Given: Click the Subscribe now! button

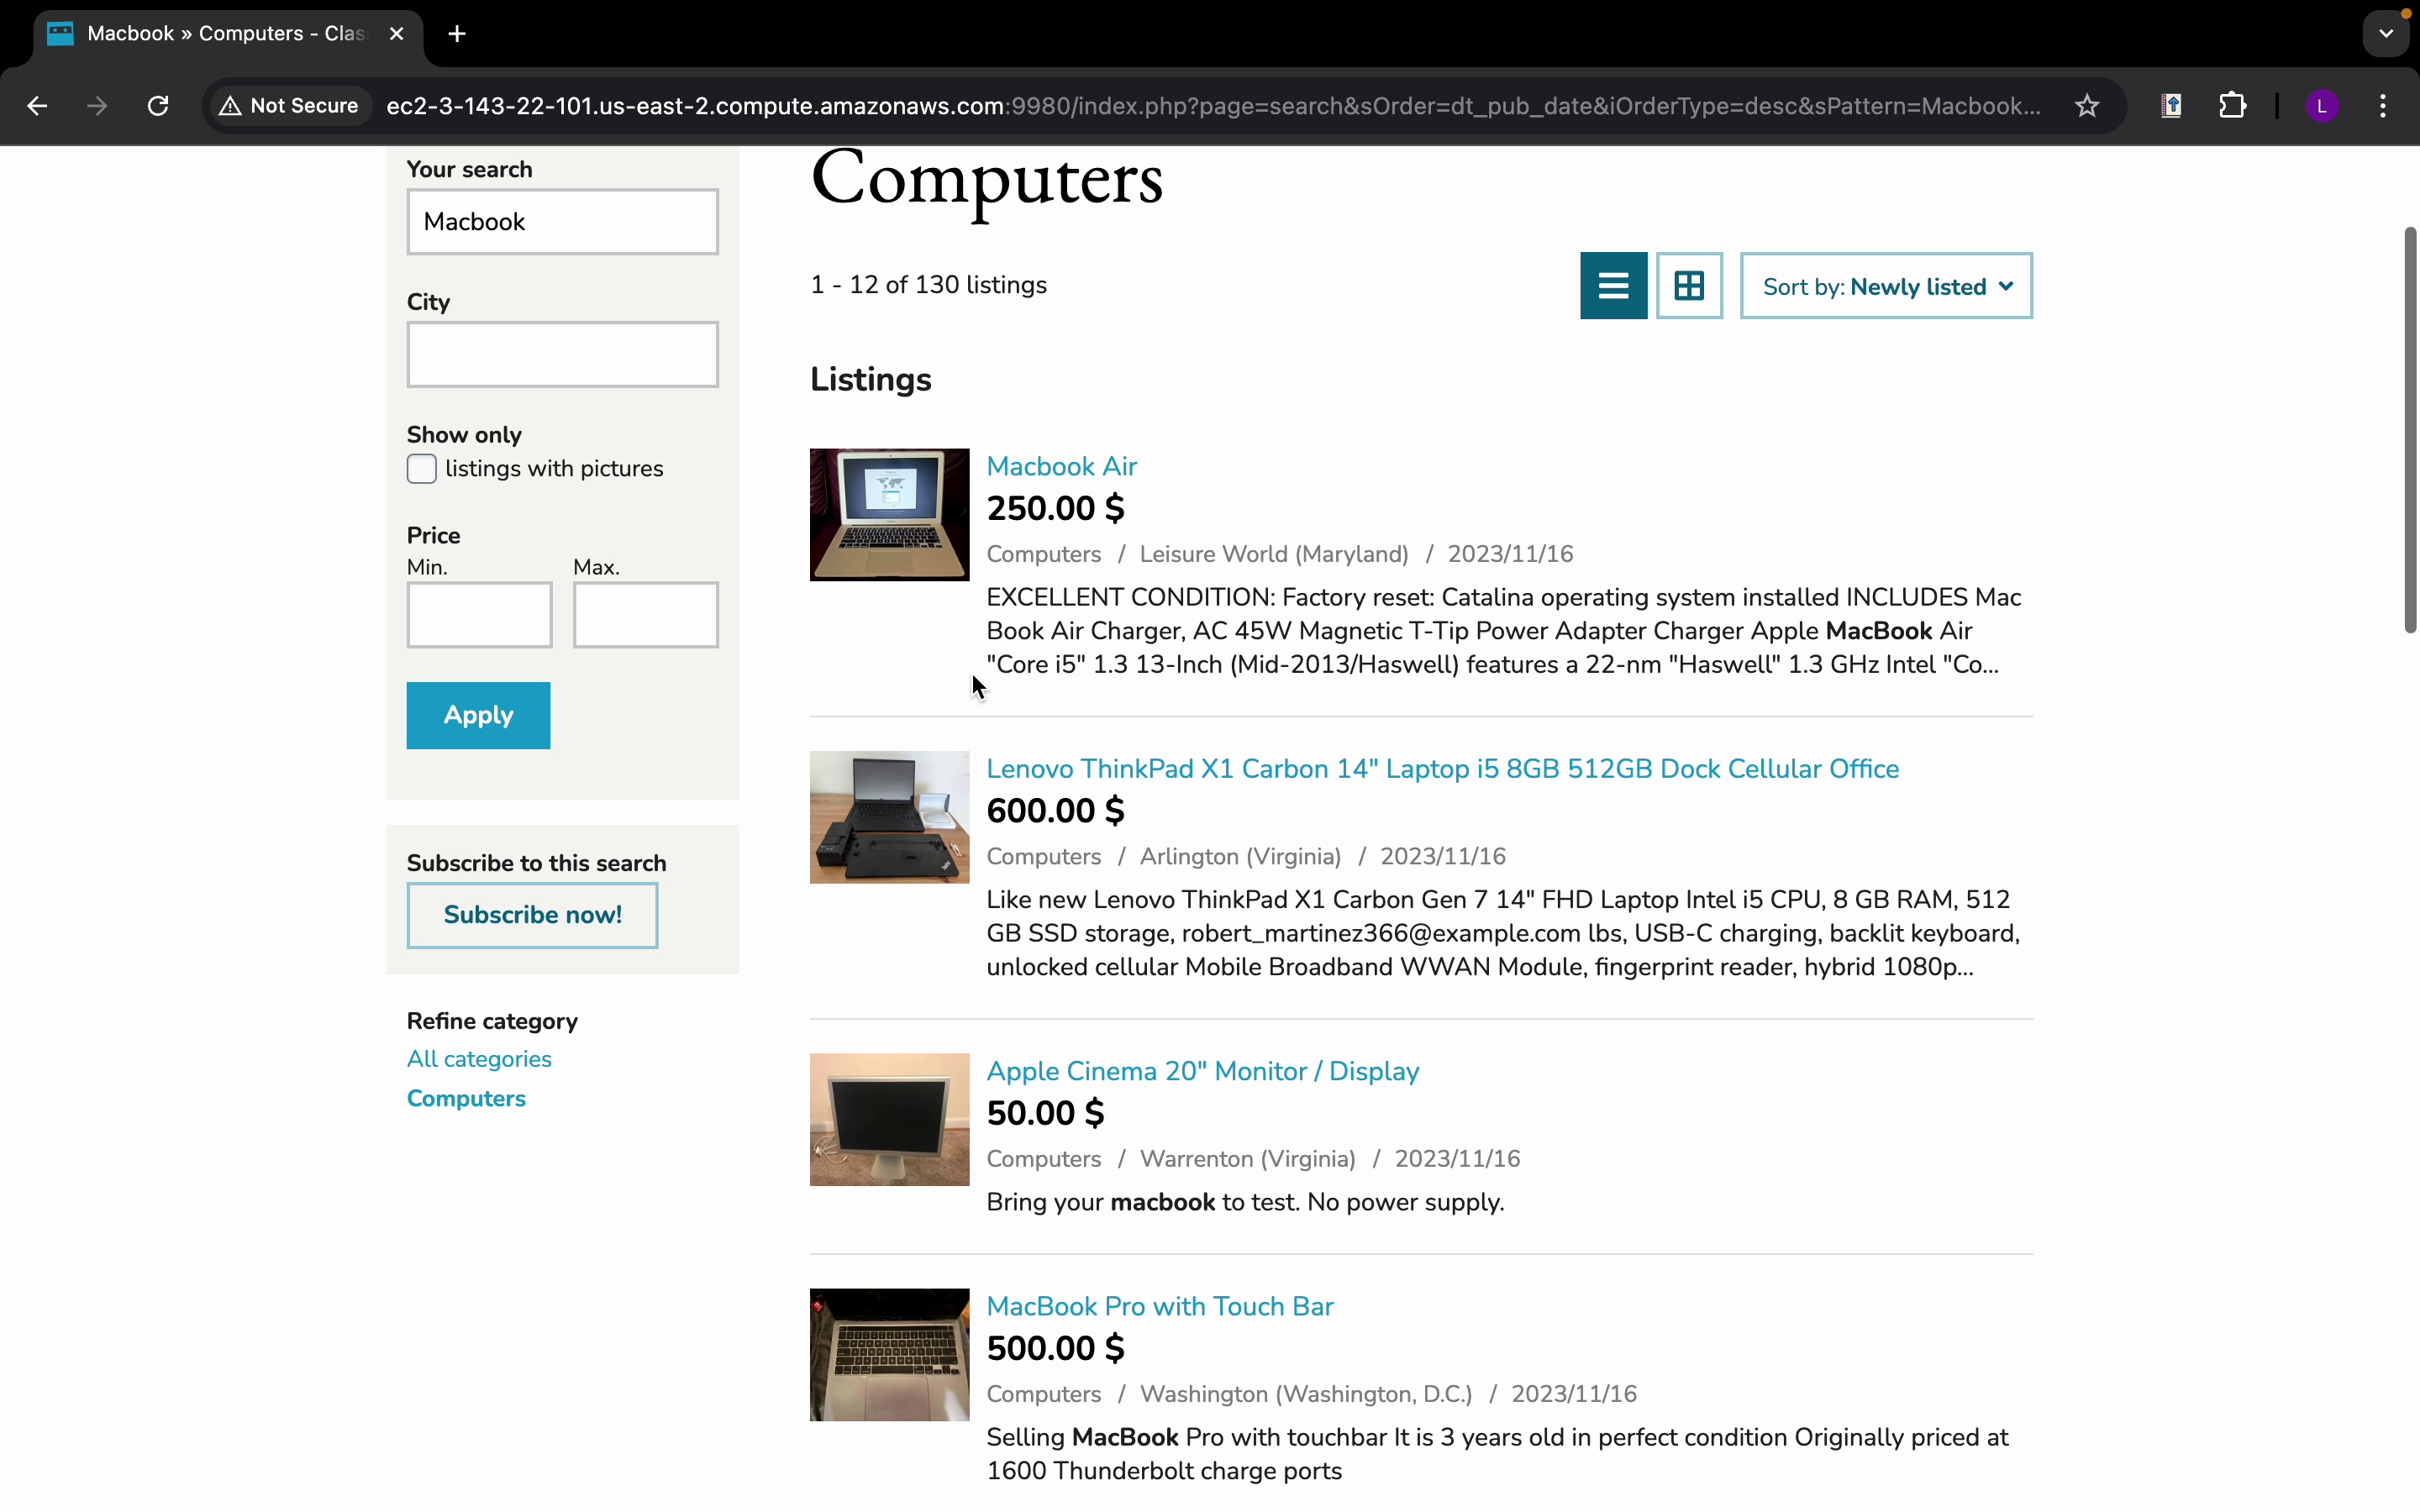Looking at the screenshot, I should pyautogui.click(x=532, y=915).
